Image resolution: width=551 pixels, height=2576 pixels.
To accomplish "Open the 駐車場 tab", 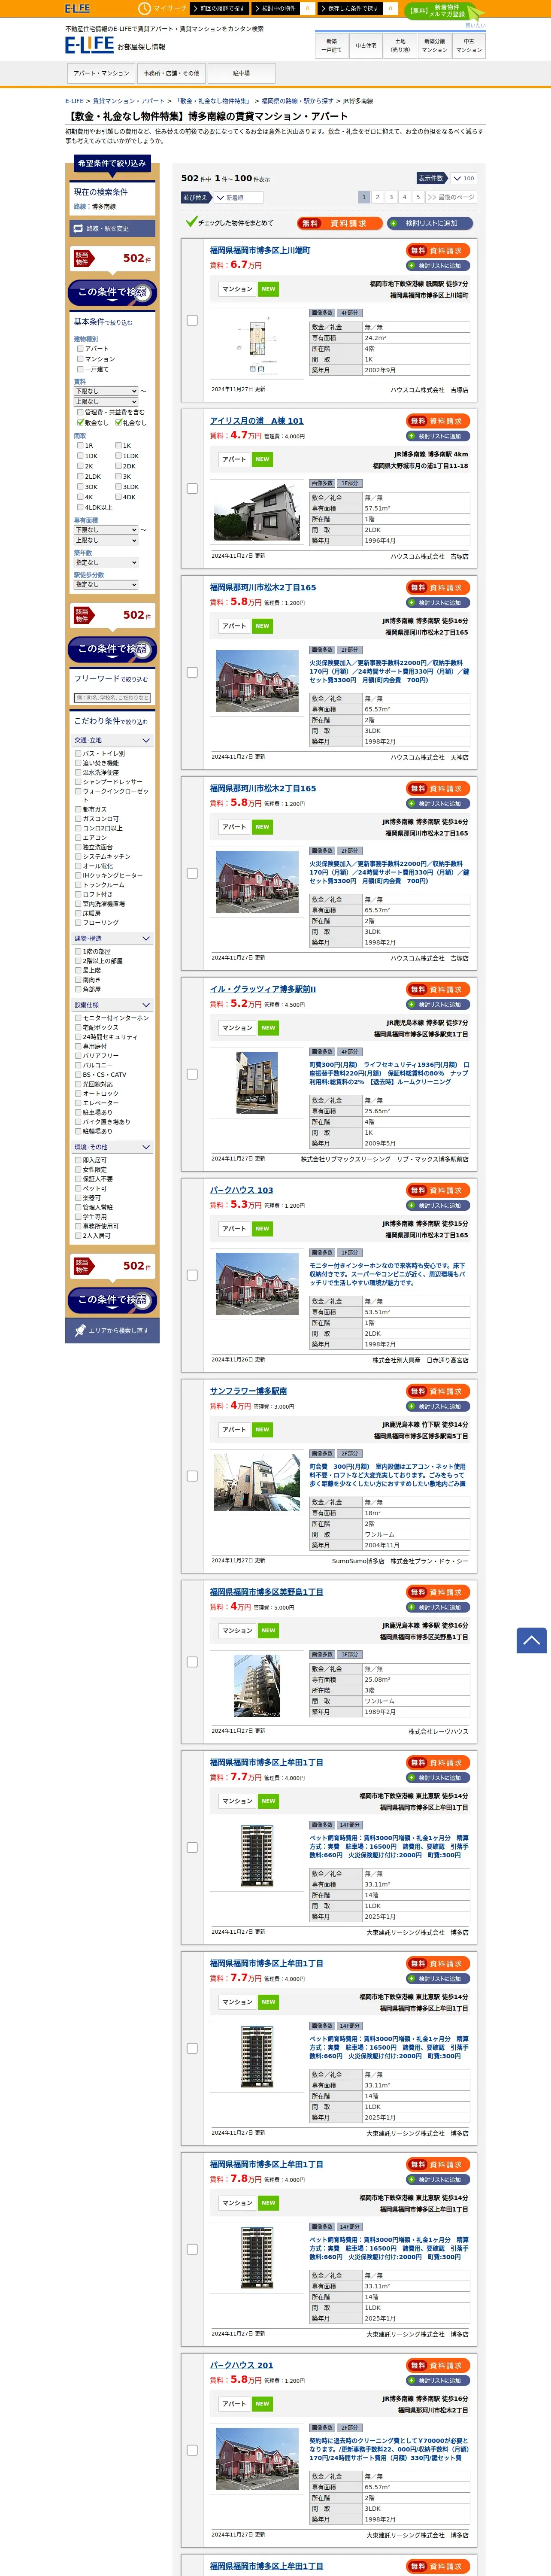I will coord(241,73).
